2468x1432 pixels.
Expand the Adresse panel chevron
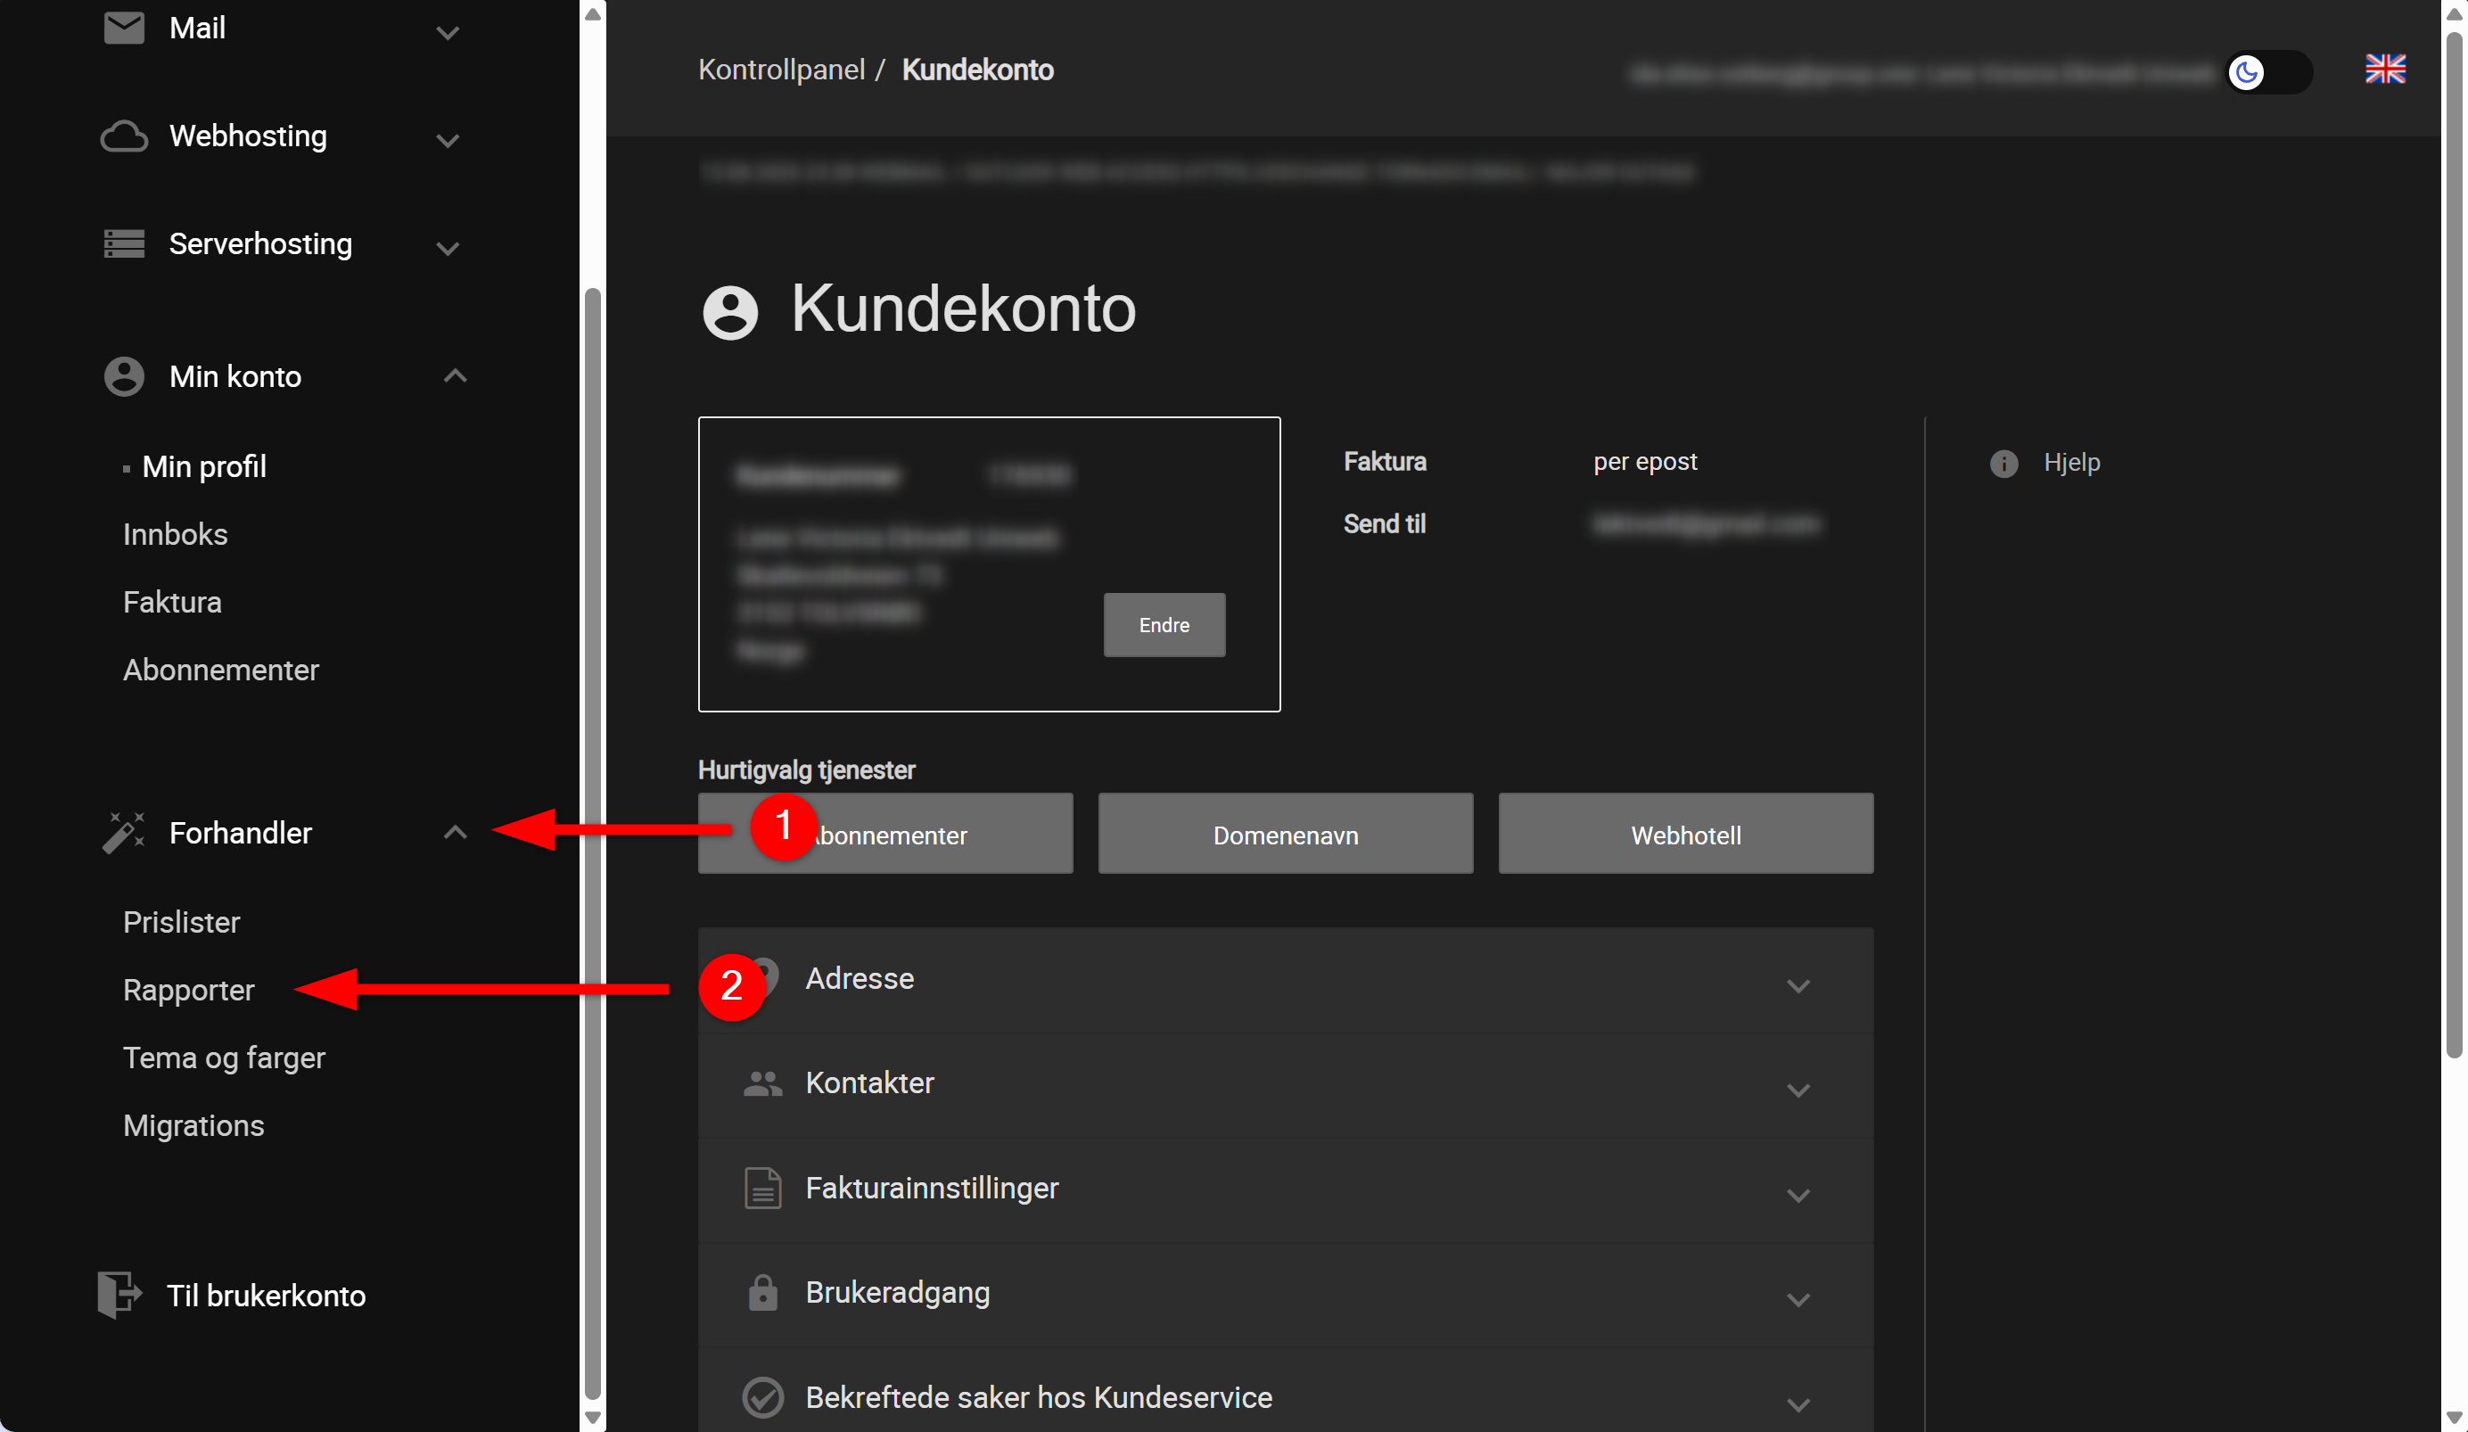tap(1798, 985)
